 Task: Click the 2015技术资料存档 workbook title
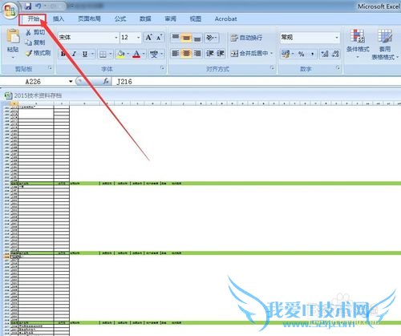point(38,95)
